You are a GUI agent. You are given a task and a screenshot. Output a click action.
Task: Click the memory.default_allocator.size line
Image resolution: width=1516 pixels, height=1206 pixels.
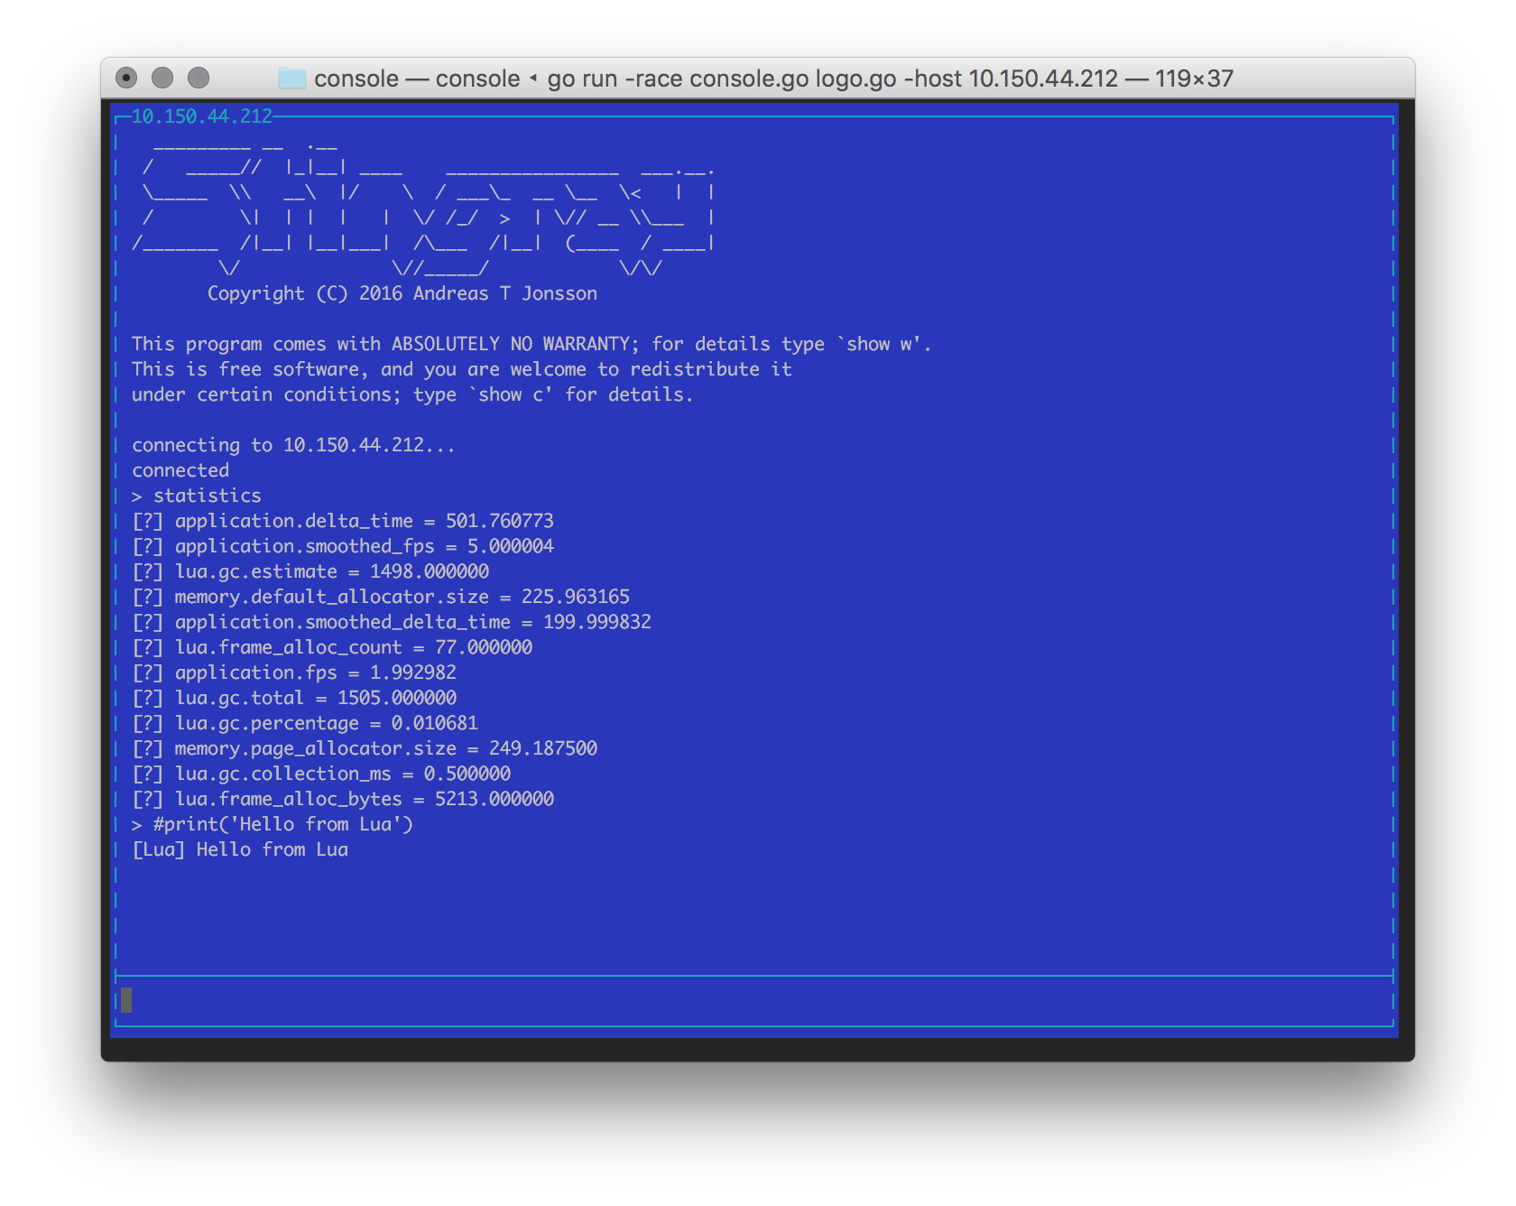[381, 597]
